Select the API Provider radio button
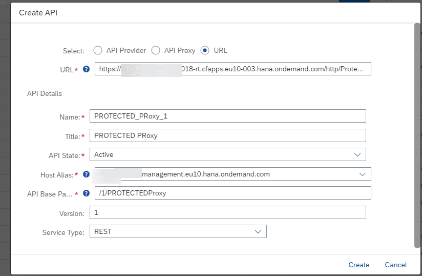The height and width of the screenshot is (276, 422). (98, 50)
